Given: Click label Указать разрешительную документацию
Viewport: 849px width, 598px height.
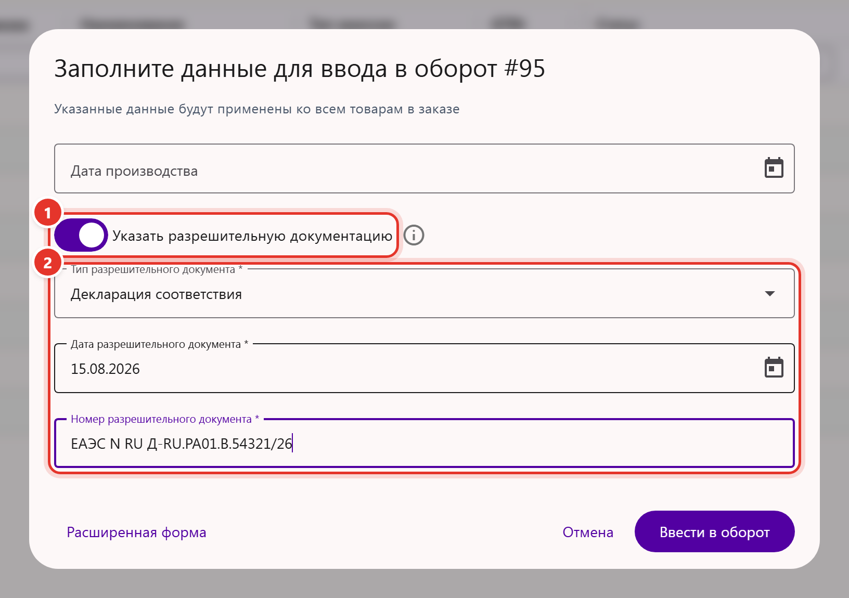Looking at the screenshot, I should [x=252, y=236].
